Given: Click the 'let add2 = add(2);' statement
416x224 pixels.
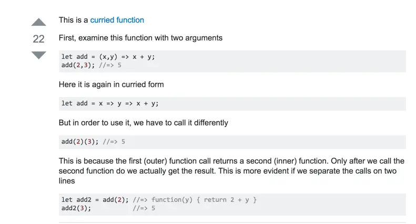Looking at the screenshot, I should [x=95, y=200].
